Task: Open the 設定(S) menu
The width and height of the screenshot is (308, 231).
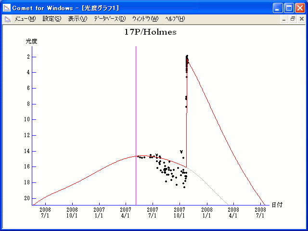Action: click(x=52, y=19)
